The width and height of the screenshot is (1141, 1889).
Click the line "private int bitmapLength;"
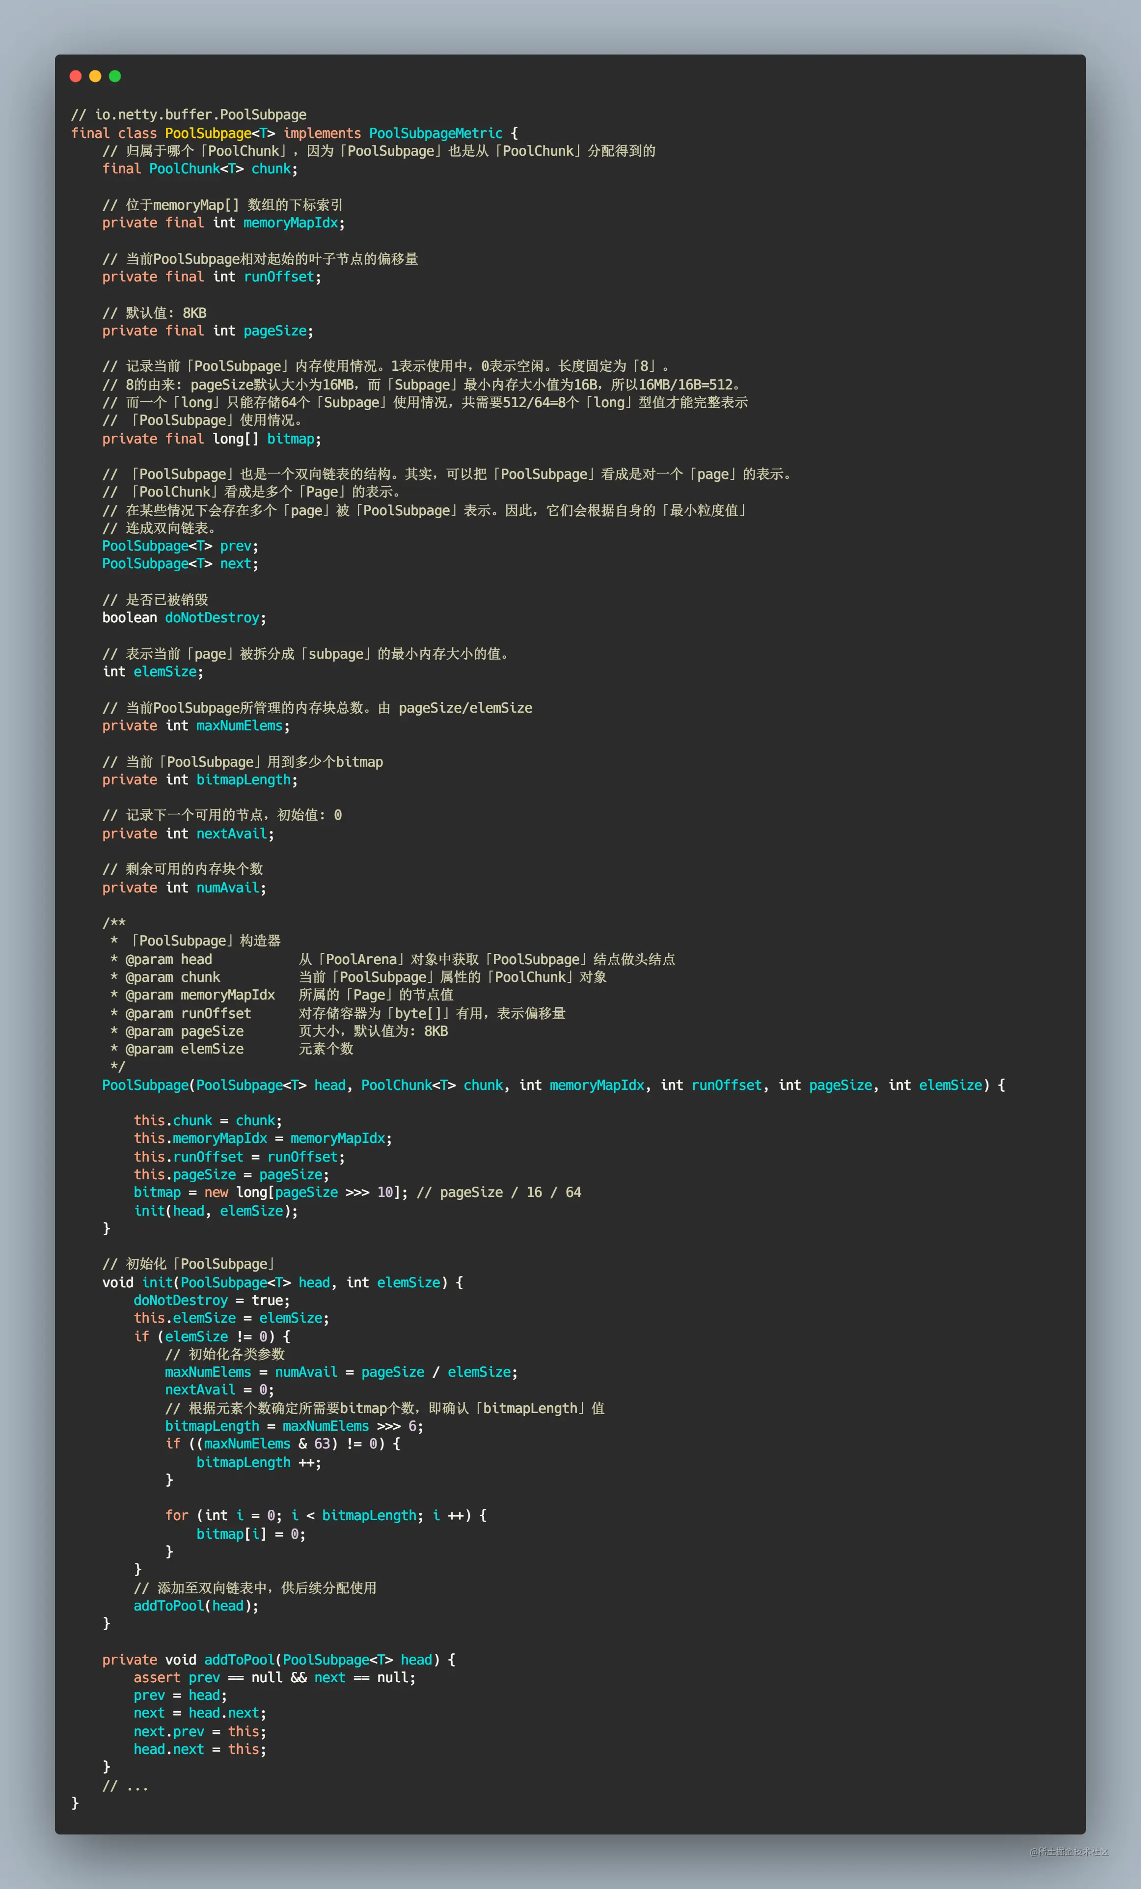(200, 779)
